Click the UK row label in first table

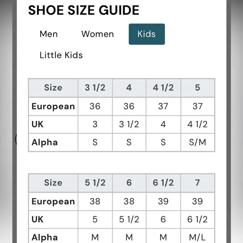pos(53,124)
